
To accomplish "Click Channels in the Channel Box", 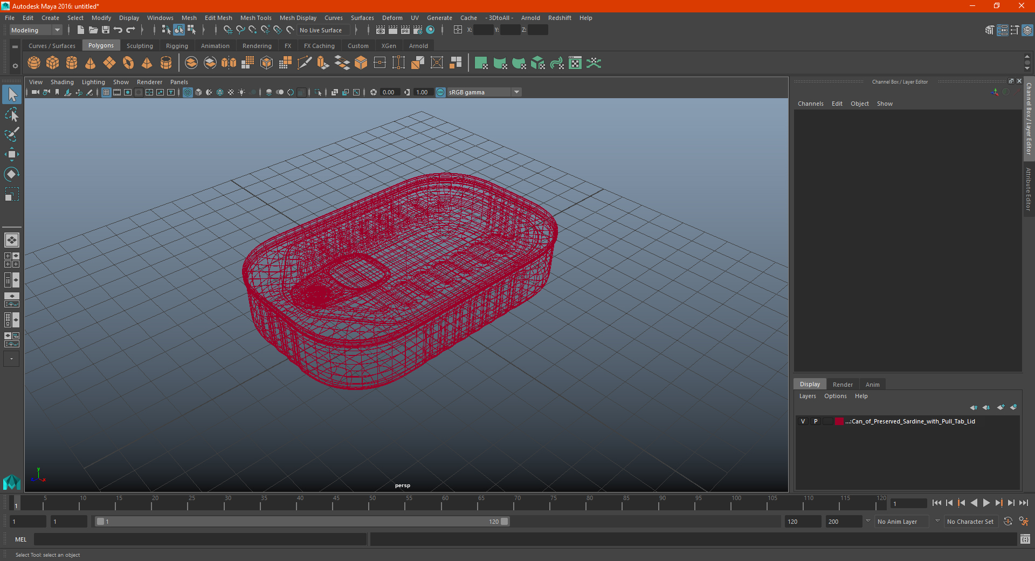I will [811, 104].
